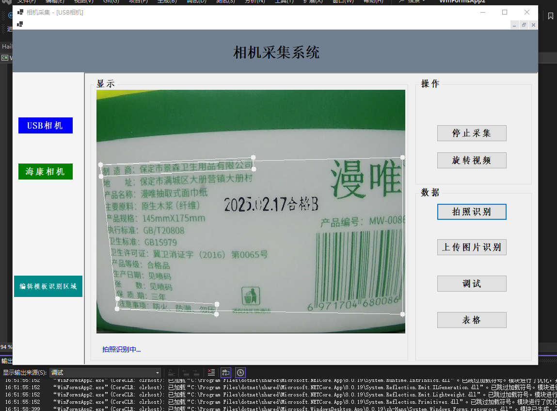Click the 相机采集 window title icon

20,13
